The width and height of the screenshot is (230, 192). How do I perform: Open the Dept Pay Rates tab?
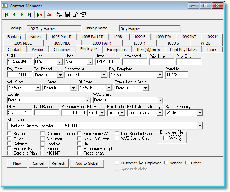[183, 50]
